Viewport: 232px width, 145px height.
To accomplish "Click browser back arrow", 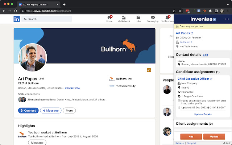I will (x=4, y=11).
